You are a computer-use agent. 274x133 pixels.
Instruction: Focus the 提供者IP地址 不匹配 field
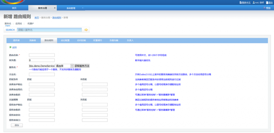95,105
